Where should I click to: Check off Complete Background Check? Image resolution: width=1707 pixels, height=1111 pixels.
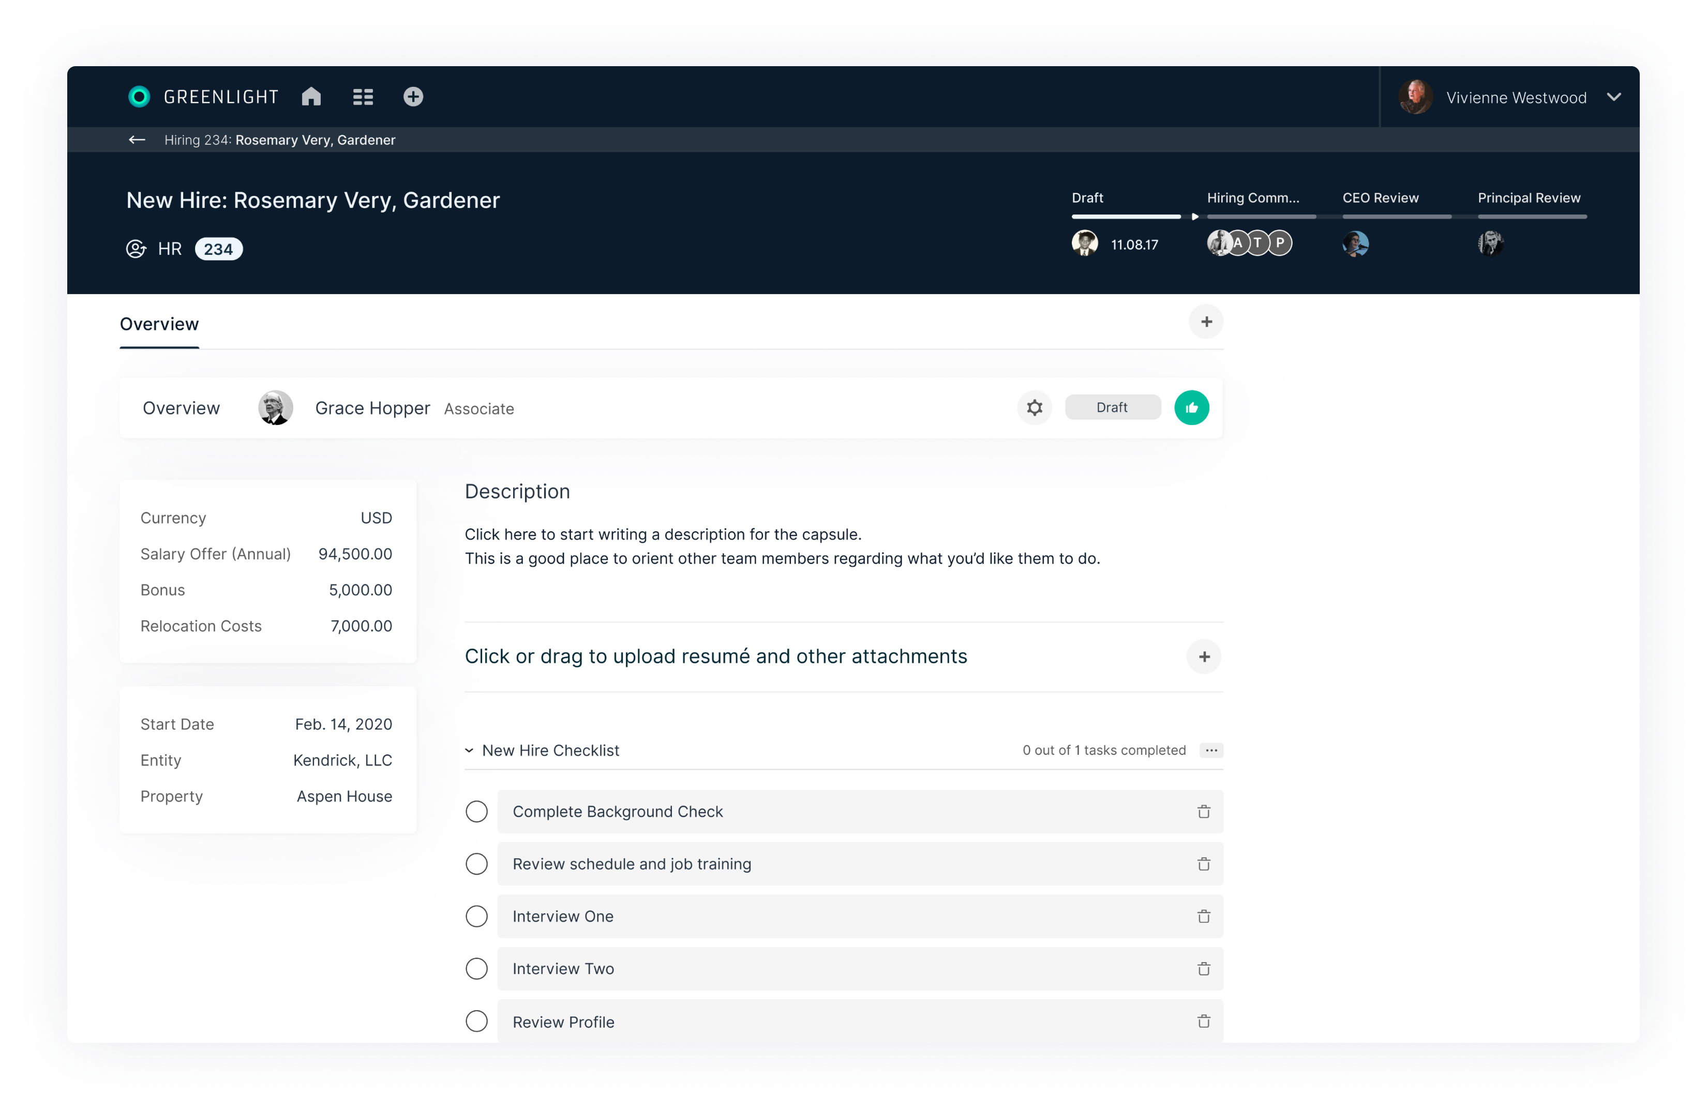tap(476, 811)
